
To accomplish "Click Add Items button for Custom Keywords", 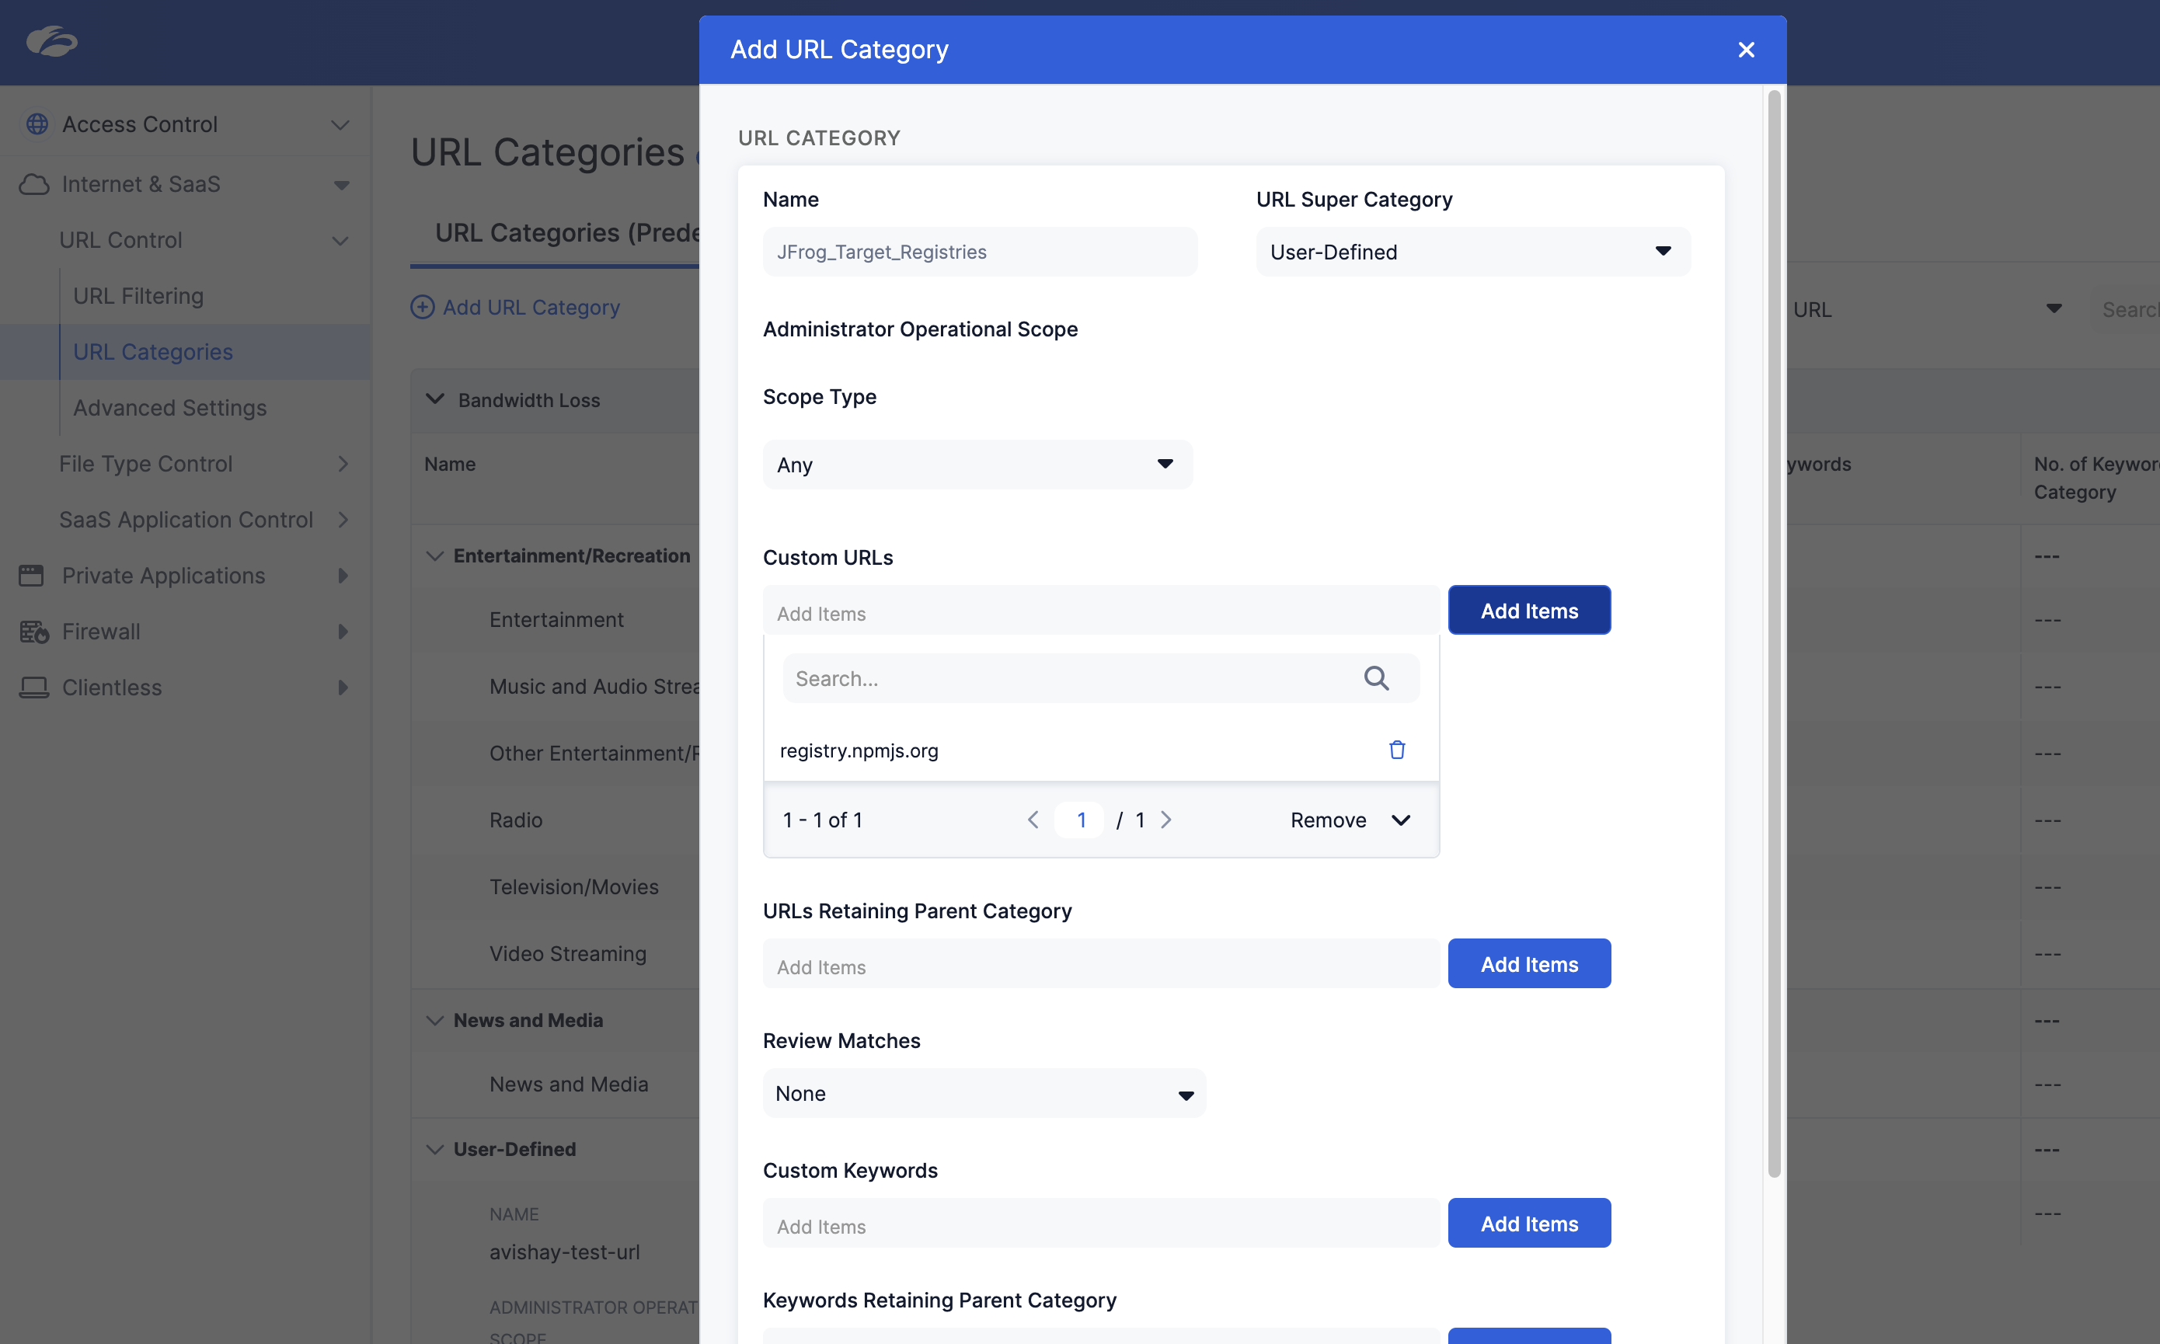I will pos(1529,1224).
